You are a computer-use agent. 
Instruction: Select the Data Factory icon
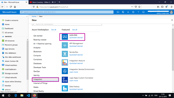(65, 88)
